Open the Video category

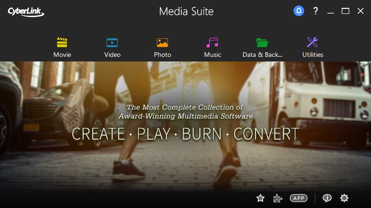click(112, 48)
